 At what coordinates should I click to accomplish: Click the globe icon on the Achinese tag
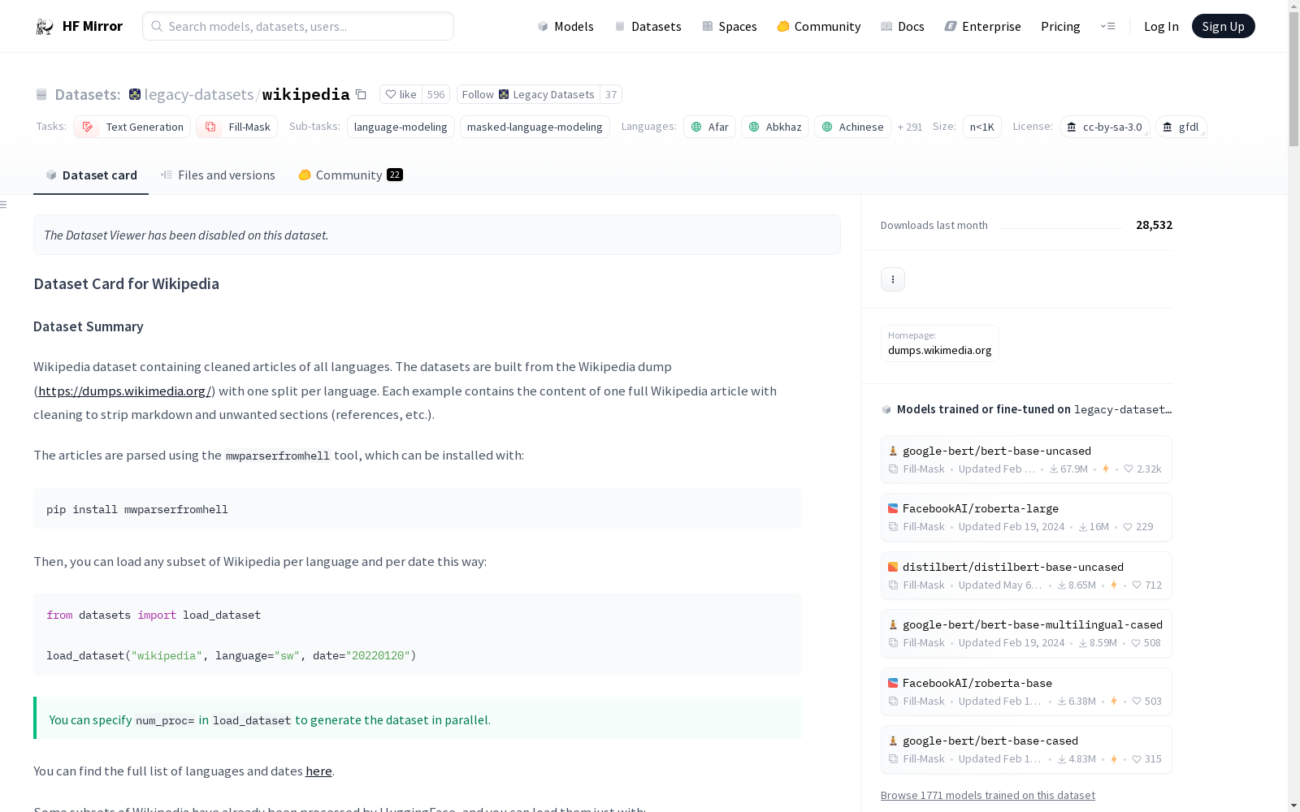point(827,127)
